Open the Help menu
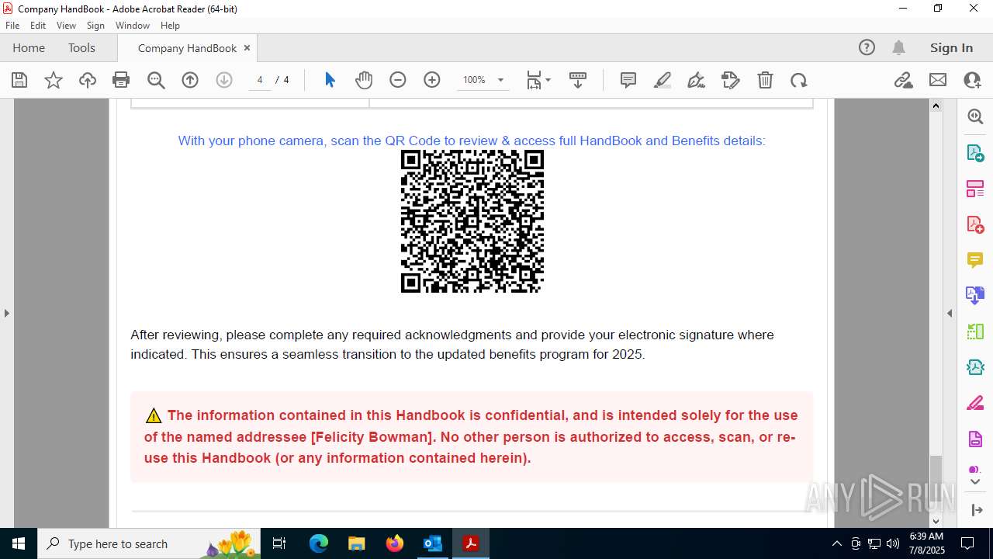Screen dimensions: 993x559 pos(170,26)
